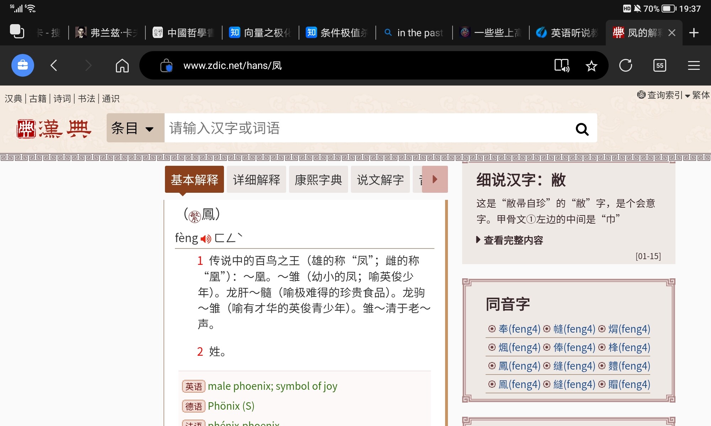
Task: Bookmark page with the star icon
Action: [591, 66]
